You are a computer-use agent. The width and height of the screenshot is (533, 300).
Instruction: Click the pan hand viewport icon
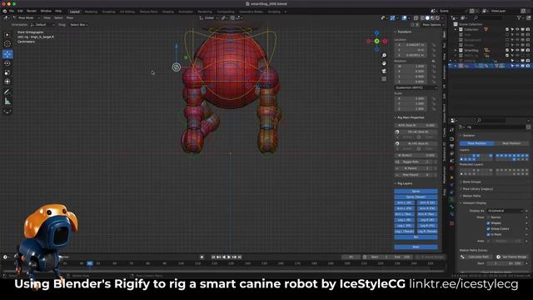(x=384, y=63)
